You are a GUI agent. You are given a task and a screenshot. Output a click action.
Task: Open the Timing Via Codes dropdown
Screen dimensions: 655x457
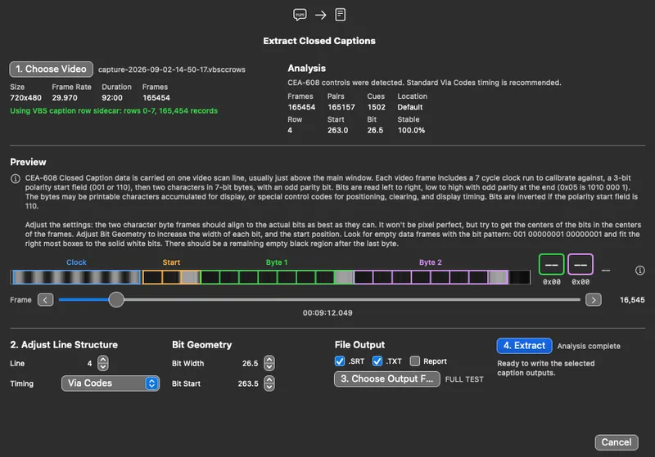pyautogui.click(x=111, y=383)
